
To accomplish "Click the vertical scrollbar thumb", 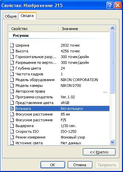I will click(x=113, y=62).
